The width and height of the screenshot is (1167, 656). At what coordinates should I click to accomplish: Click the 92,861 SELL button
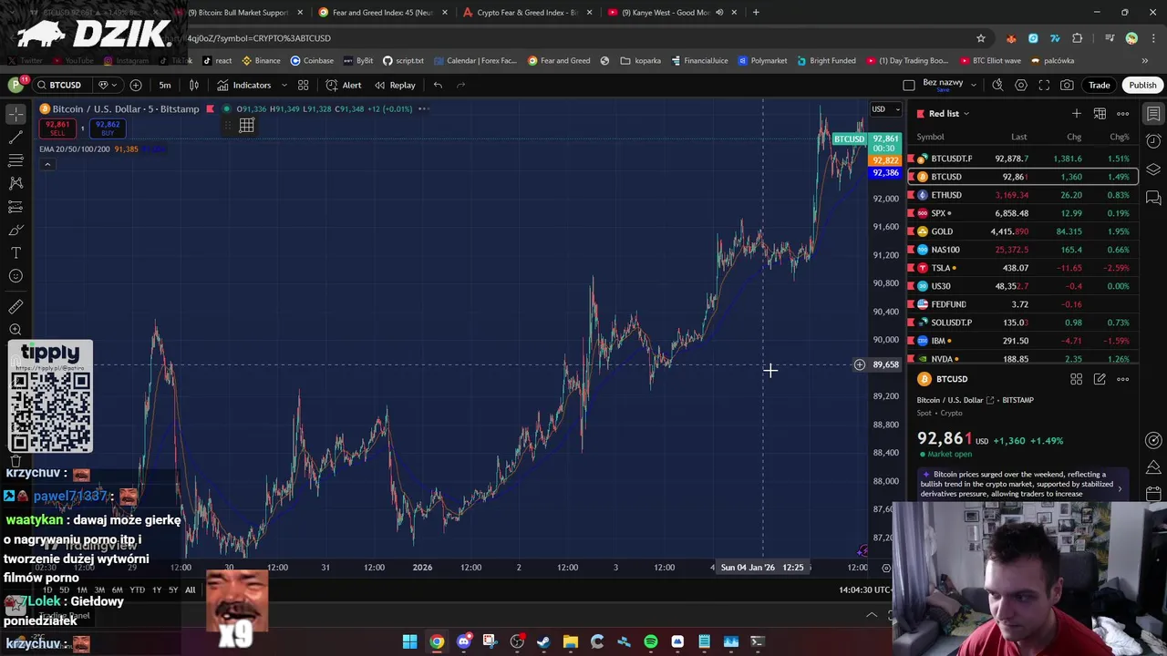[57, 128]
